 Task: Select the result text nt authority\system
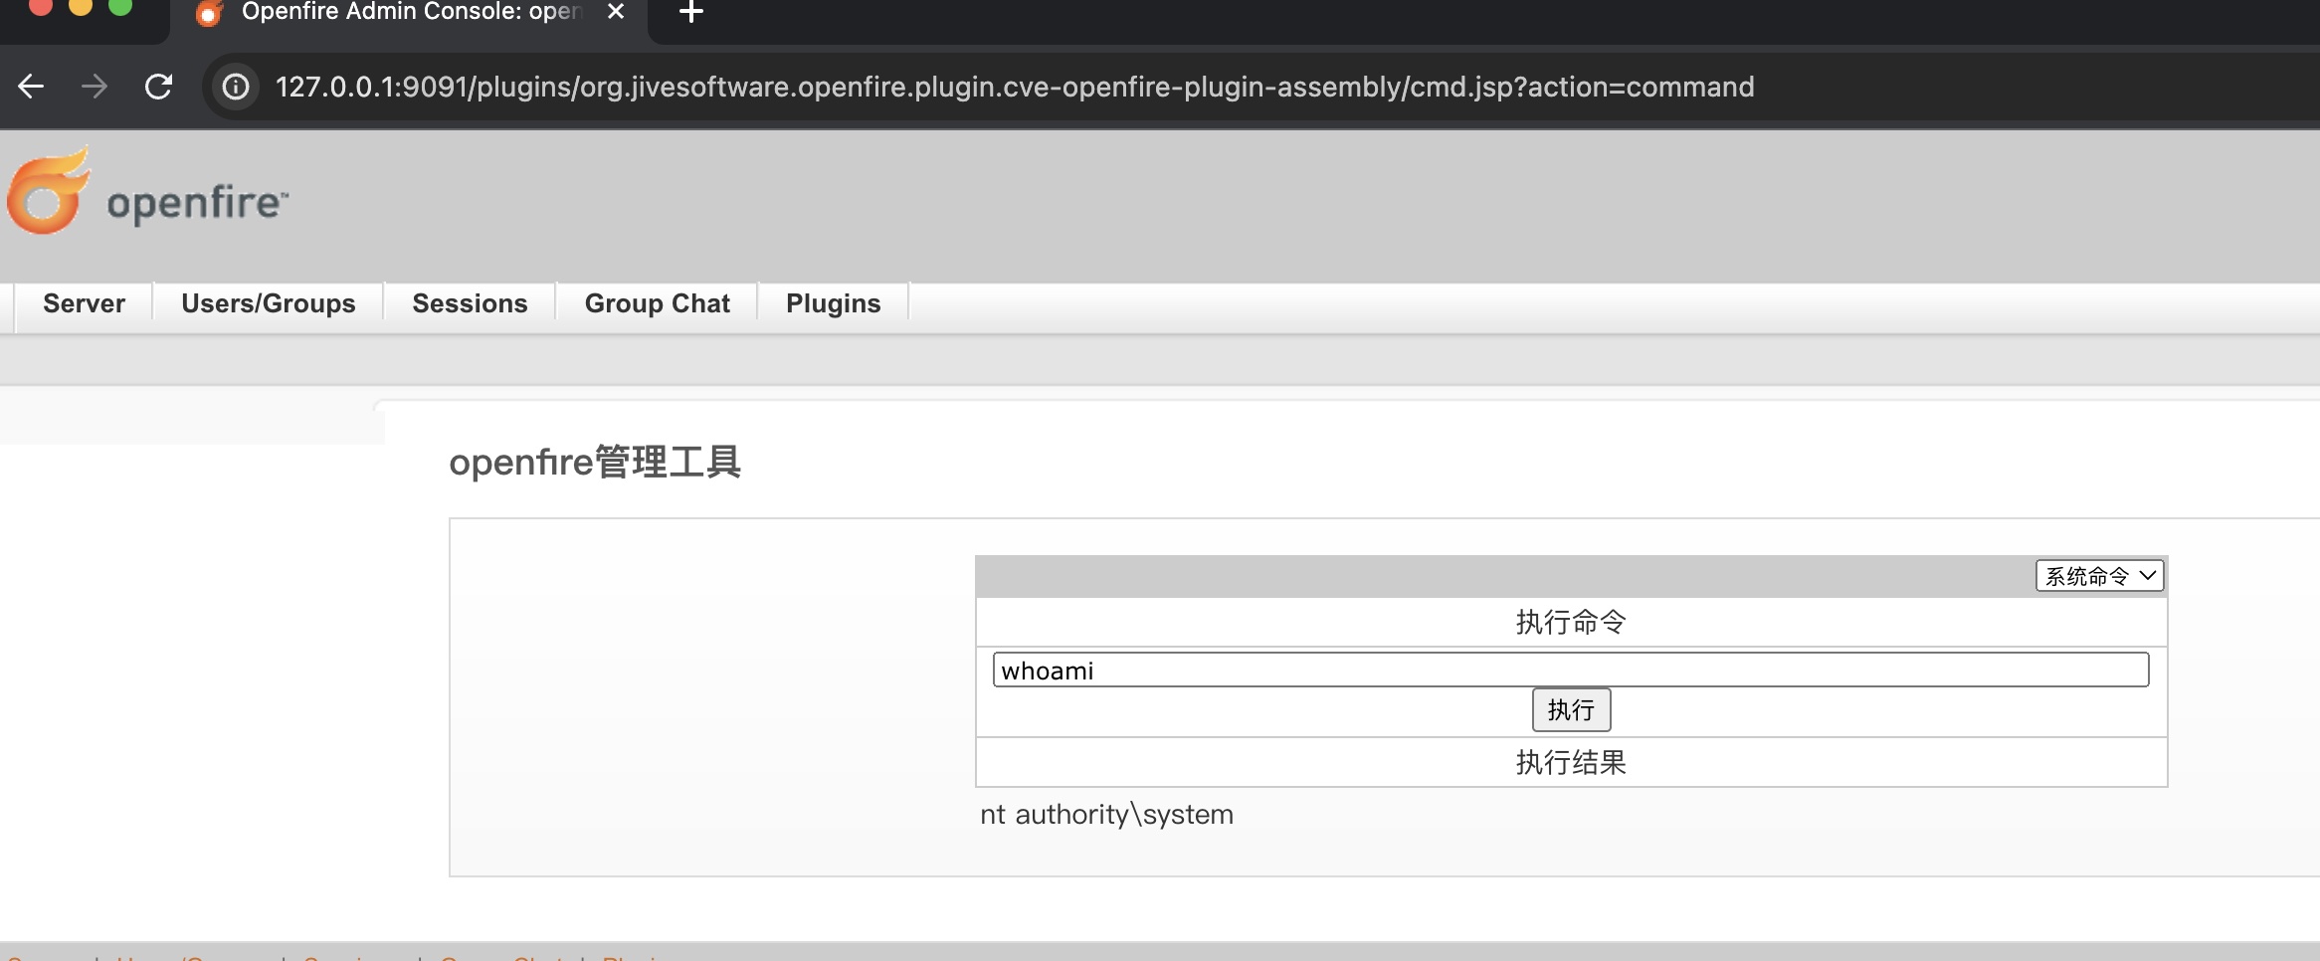[x=1106, y=815]
